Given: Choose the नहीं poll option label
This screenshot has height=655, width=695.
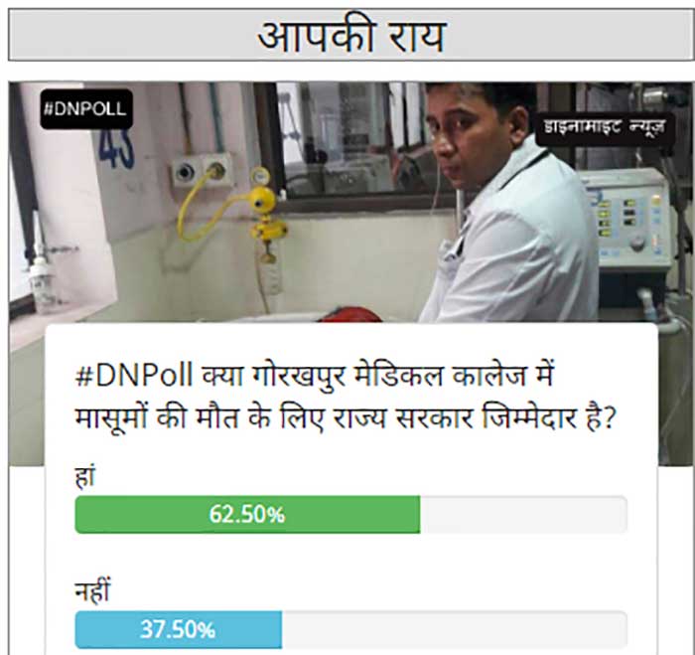Looking at the screenshot, I should (91, 591).
